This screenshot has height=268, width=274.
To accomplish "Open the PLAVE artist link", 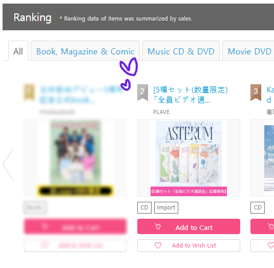I will 161,112.
